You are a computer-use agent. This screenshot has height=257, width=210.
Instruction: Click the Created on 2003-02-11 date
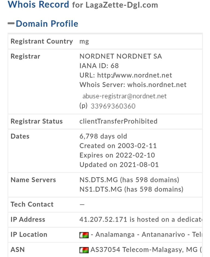[x=118, y=146]
